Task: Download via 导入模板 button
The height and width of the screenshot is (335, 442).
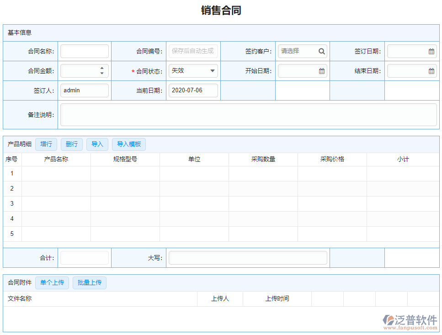Action: click(x=129, y=144)
